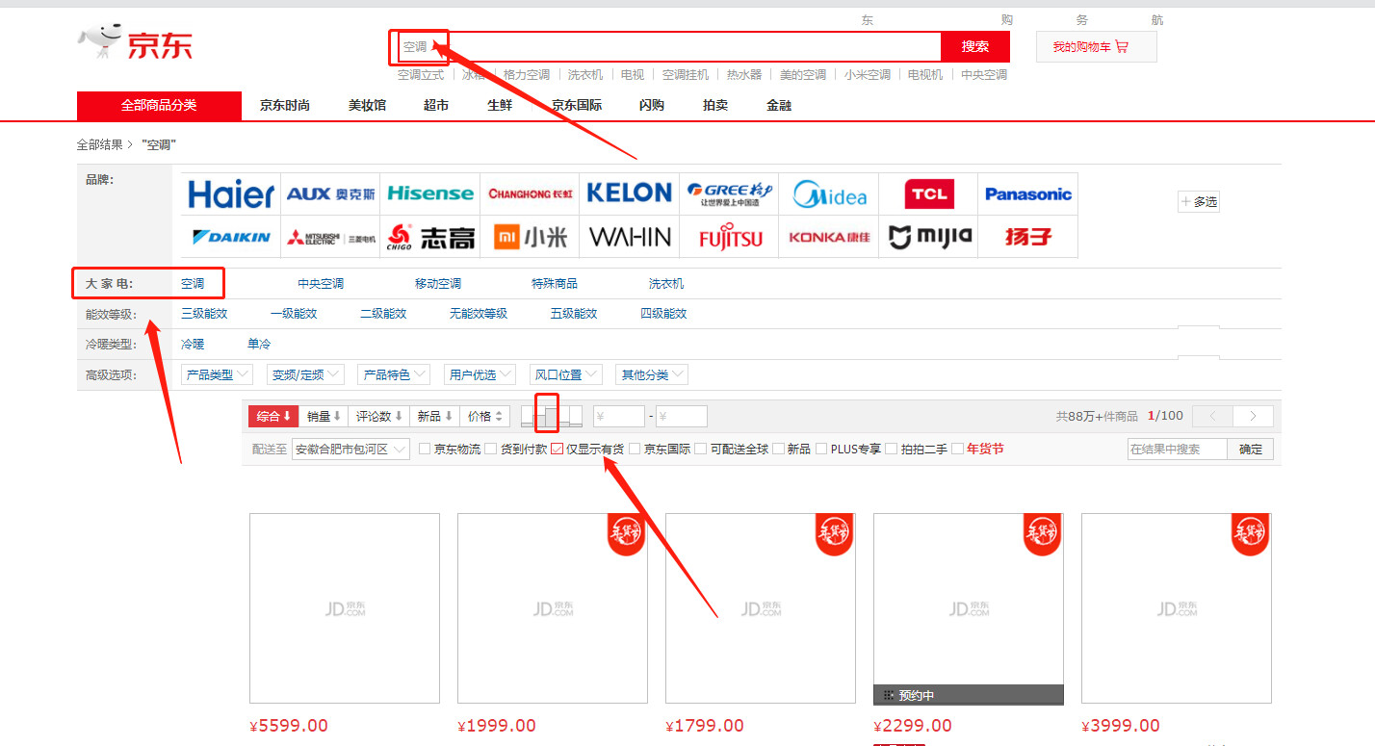The height and width of the screenshot is (746, 1375).
Task: Select the KONKA 康佳 brand logo
Action: pyautogui.click(x=829, y=237)
